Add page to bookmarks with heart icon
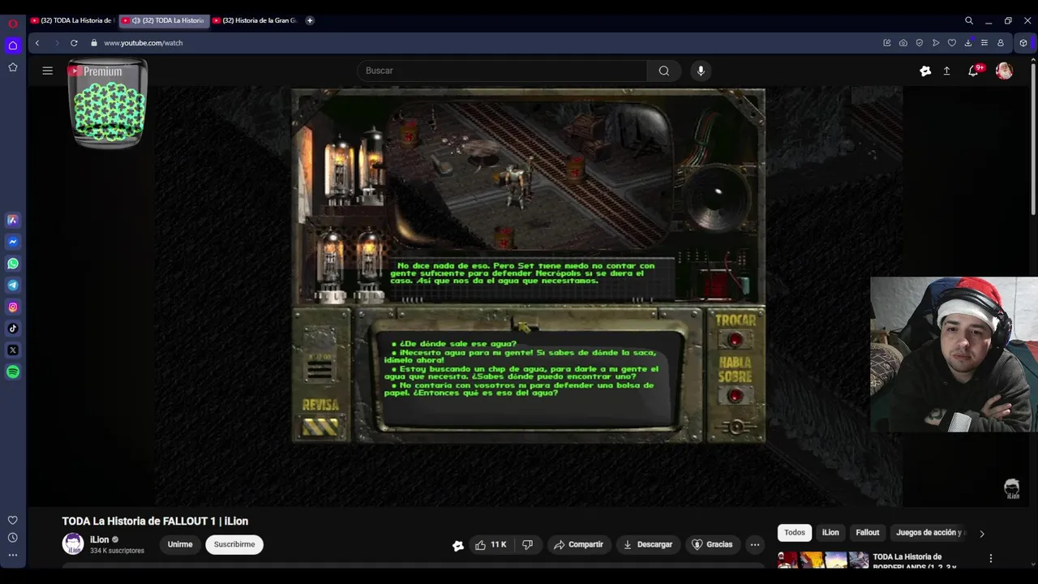 click(x=952, y=43)
